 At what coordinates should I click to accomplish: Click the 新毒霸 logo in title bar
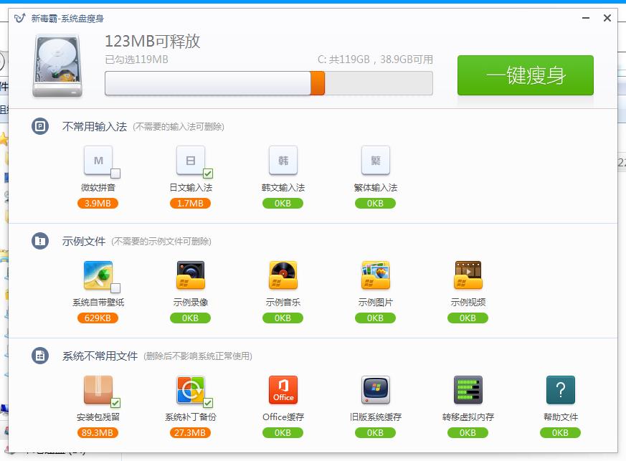pyautogui.click(x=20, y=19)
